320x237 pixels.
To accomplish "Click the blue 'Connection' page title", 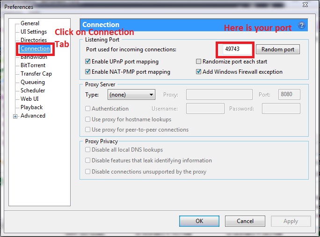I will (x=101, y=25).
